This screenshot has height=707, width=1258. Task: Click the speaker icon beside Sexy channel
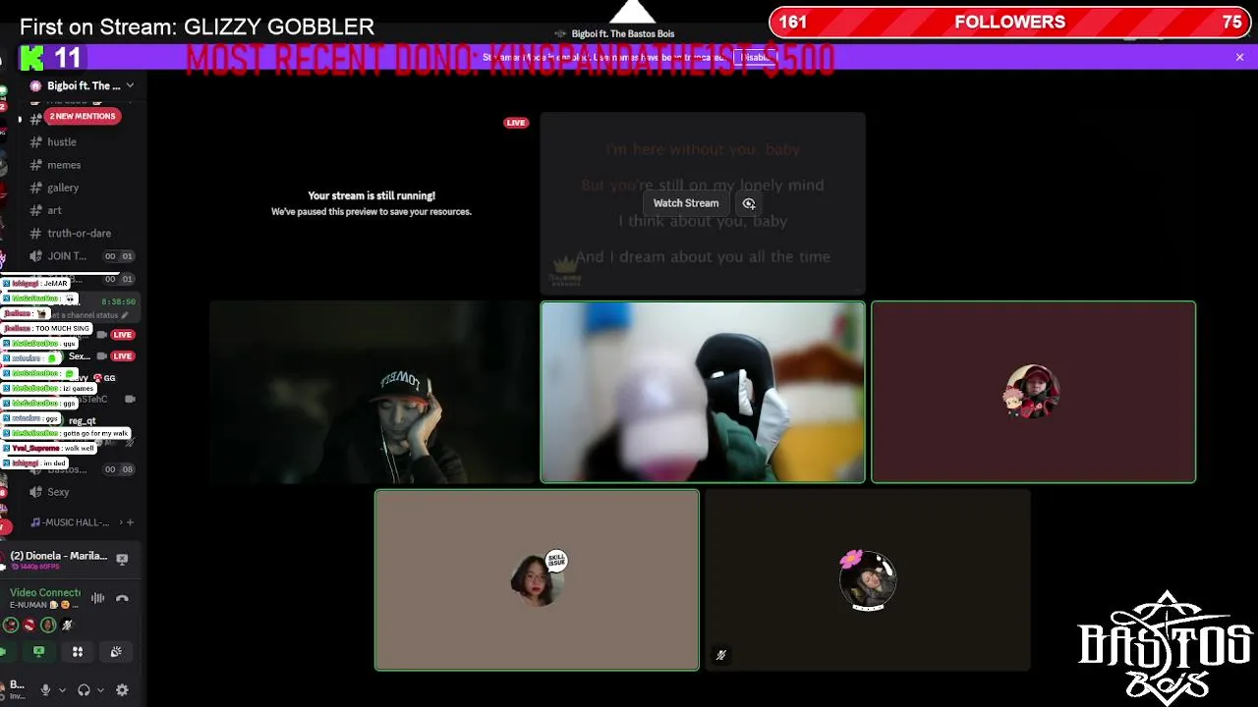pos(36,492)
